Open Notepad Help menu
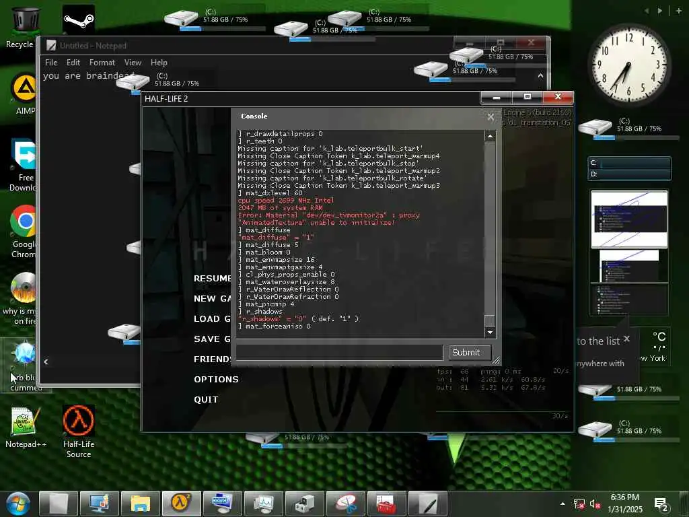 click(x=159, y=63)
